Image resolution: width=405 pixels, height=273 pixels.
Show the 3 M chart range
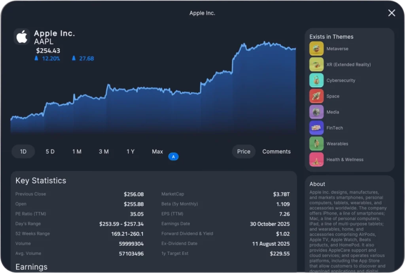coord(104,152)
